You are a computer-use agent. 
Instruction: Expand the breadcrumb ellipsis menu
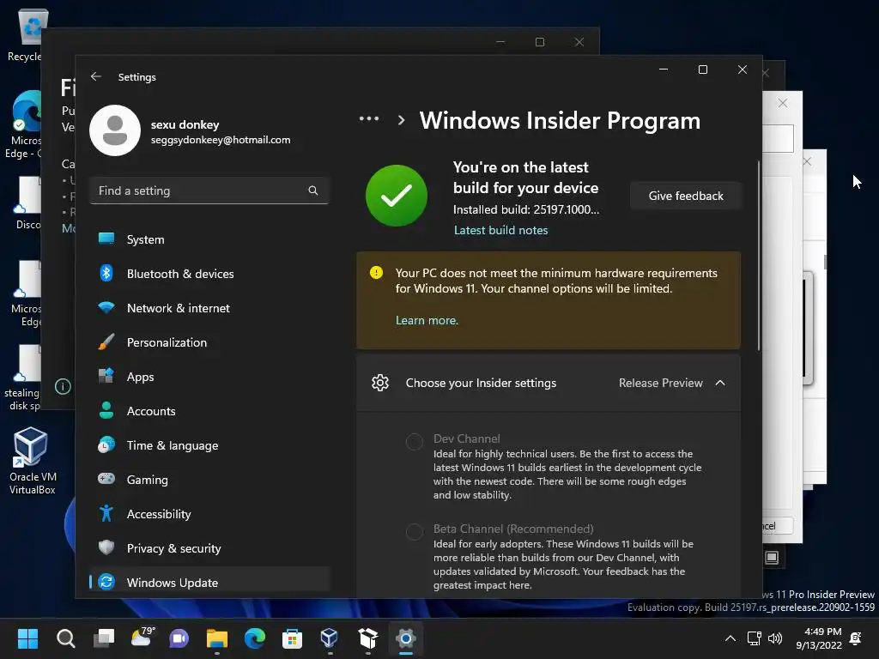pos(369,118)
